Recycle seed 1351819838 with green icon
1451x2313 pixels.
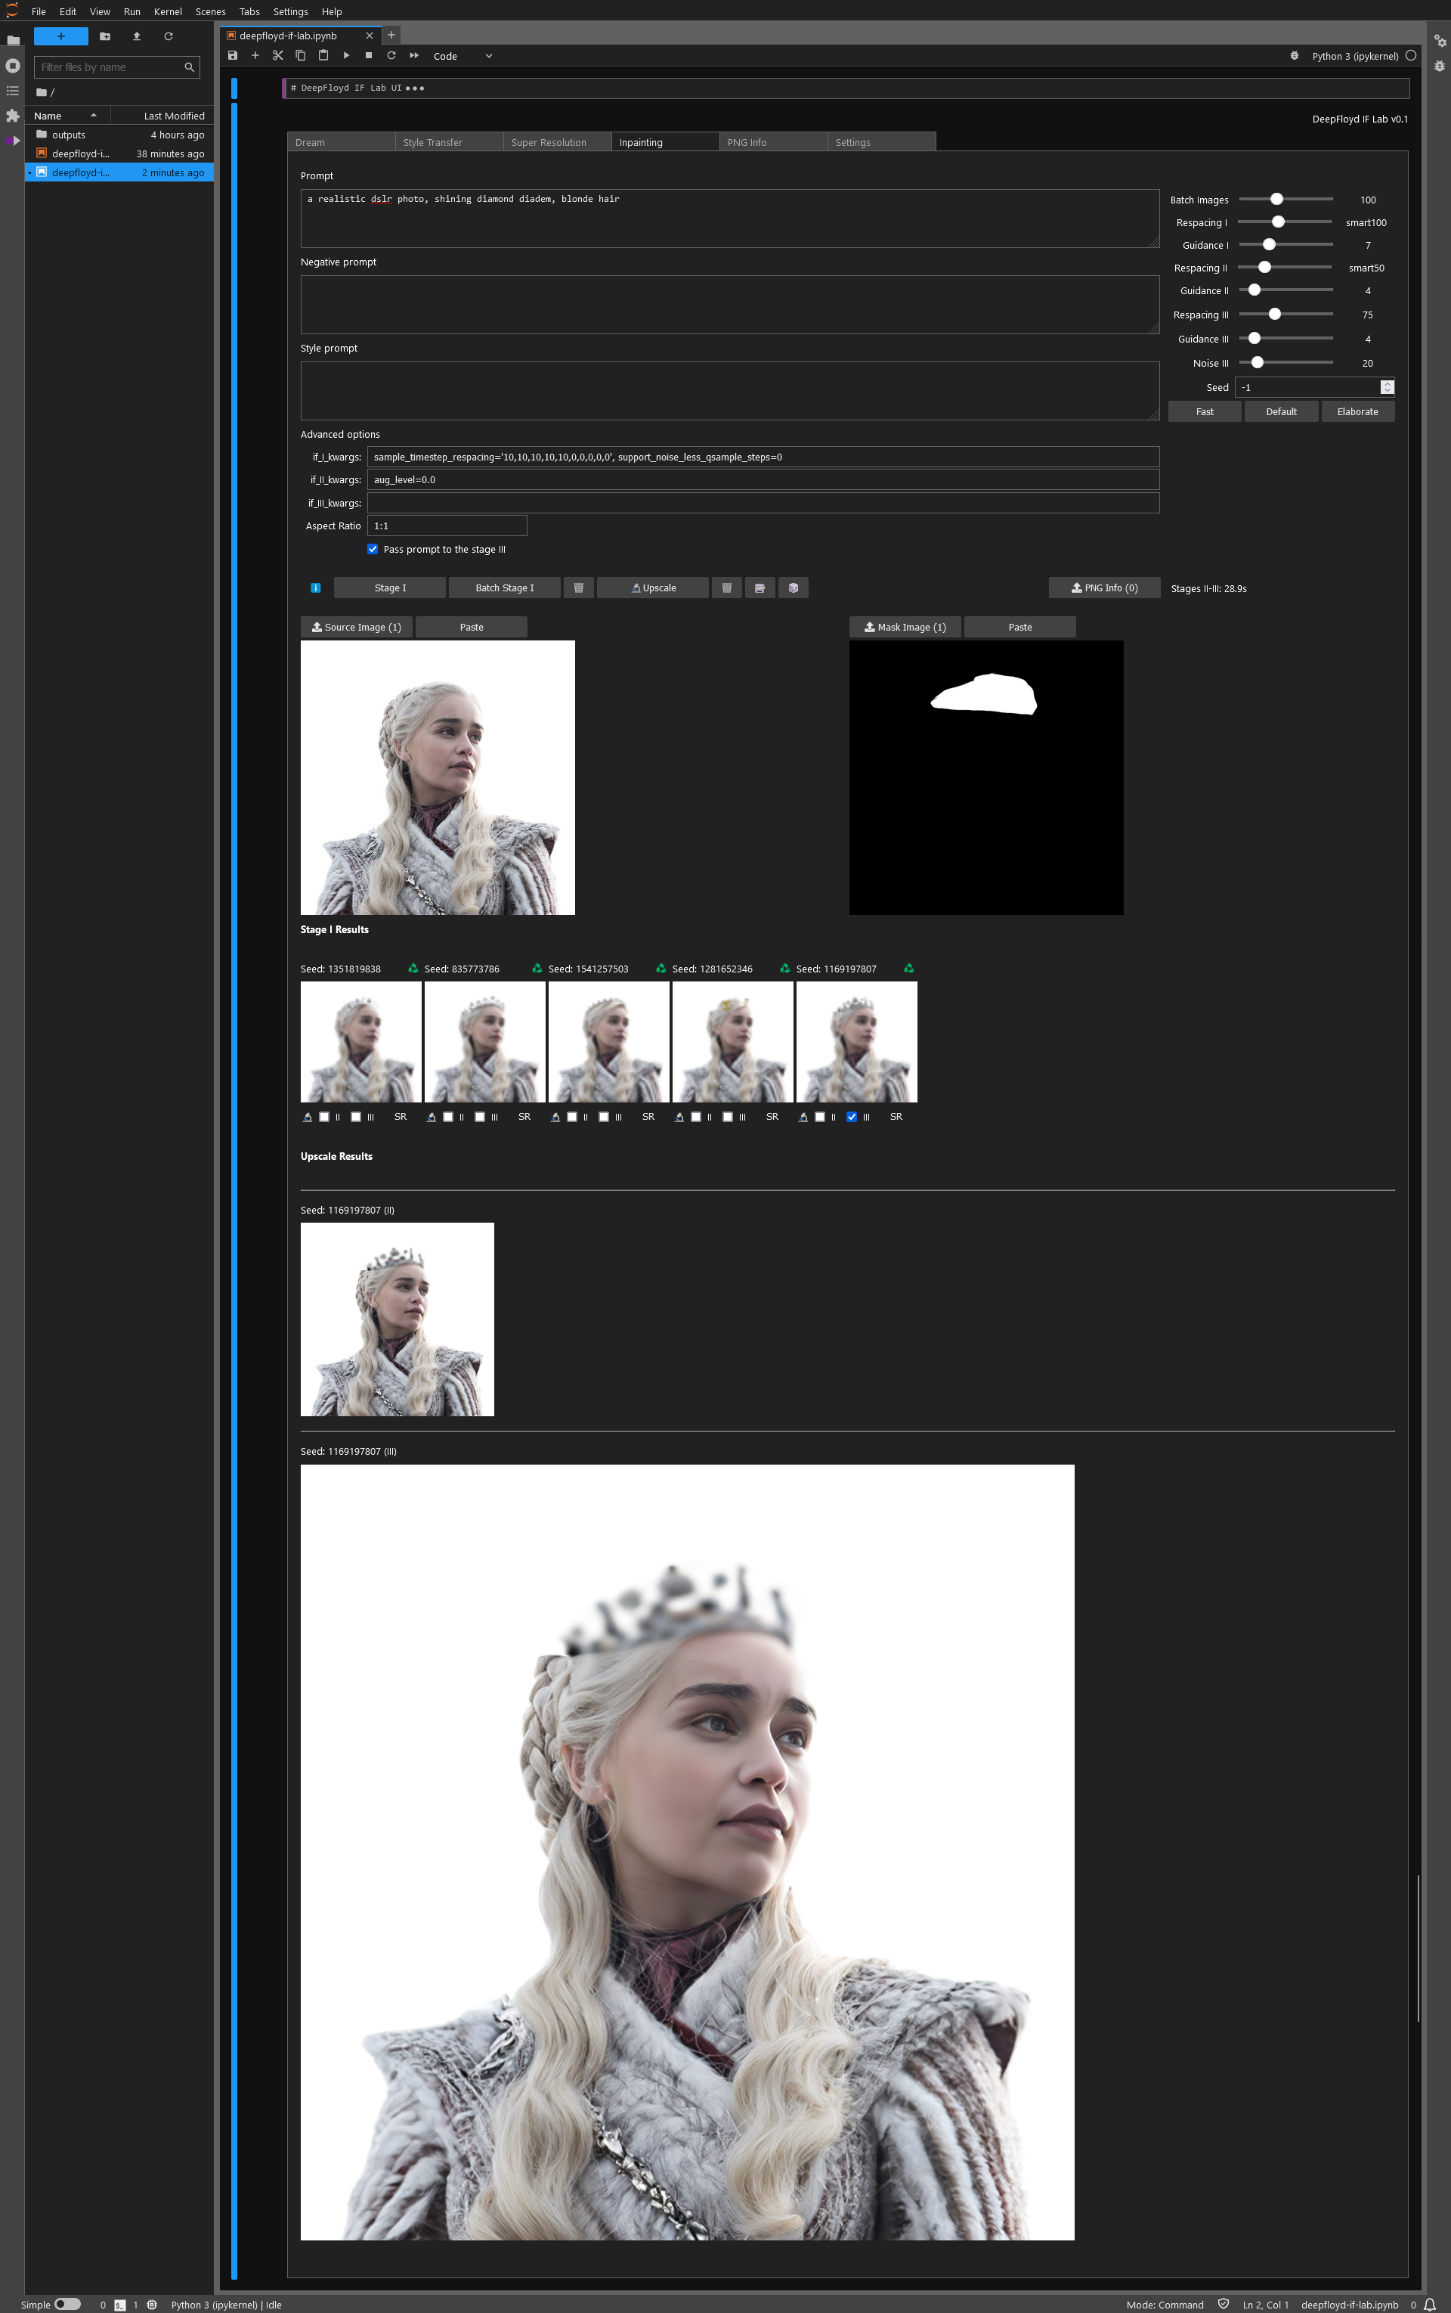click(x=413, y=968)
